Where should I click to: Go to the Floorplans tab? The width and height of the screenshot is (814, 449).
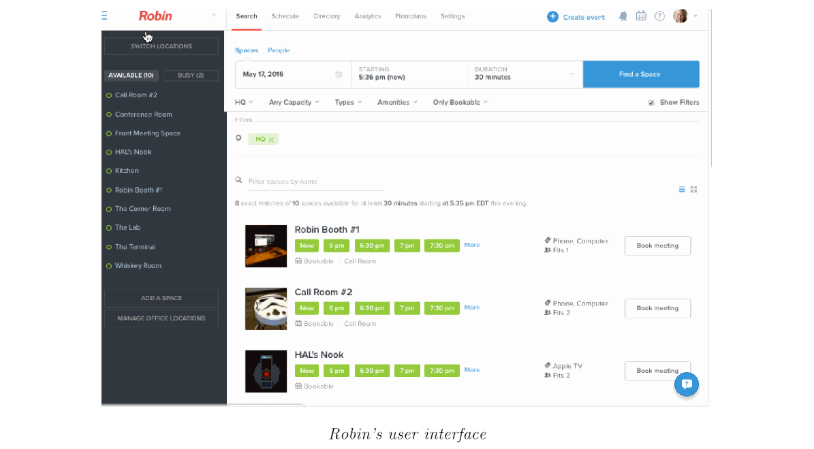pos(411,16)
